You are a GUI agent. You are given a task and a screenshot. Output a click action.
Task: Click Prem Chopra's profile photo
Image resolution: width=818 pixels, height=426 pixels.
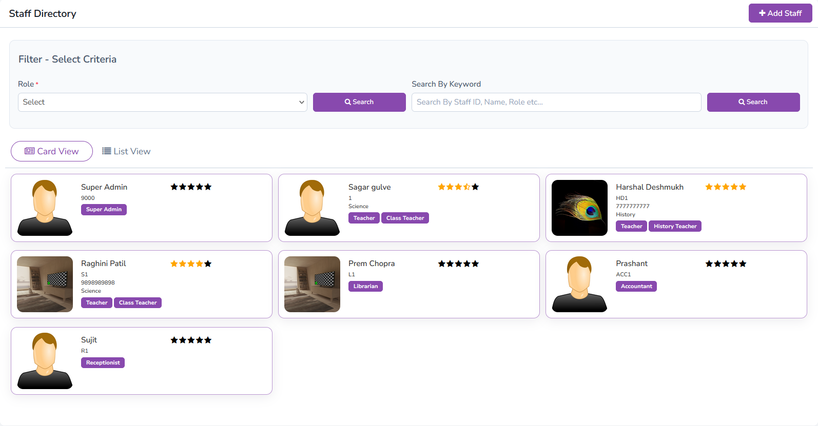point(313,284)
